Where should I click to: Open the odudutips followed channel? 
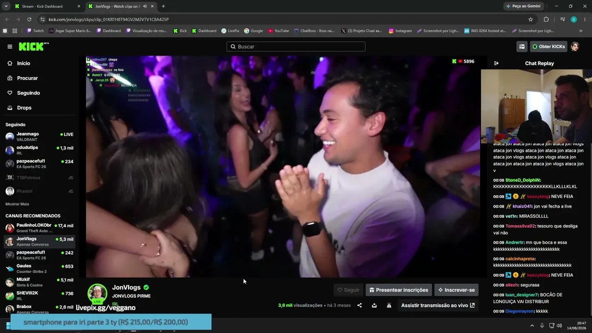[x=39, y=150]
